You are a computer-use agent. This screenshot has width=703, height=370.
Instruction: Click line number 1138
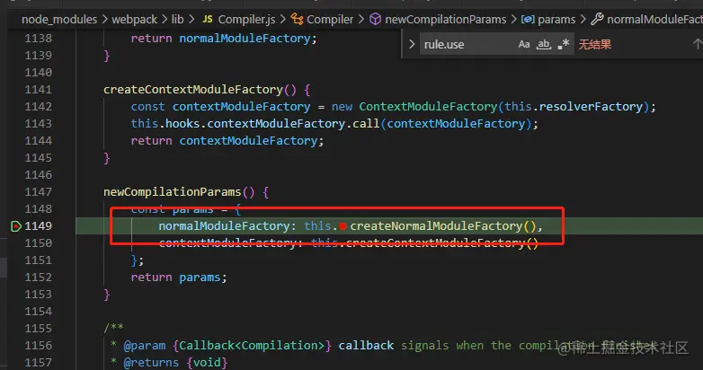pyautogui.click(x=38, y=39)
